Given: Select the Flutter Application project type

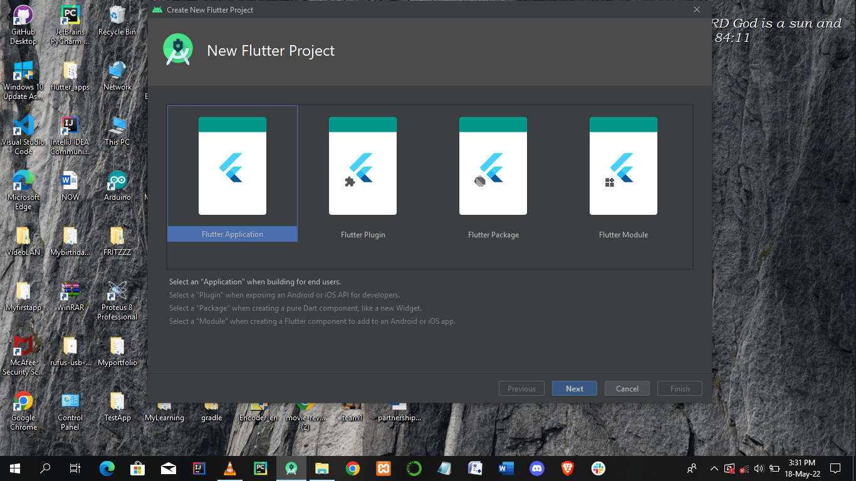Looking at the screenshot, I should pyautogui.click(x=232, y=173).
